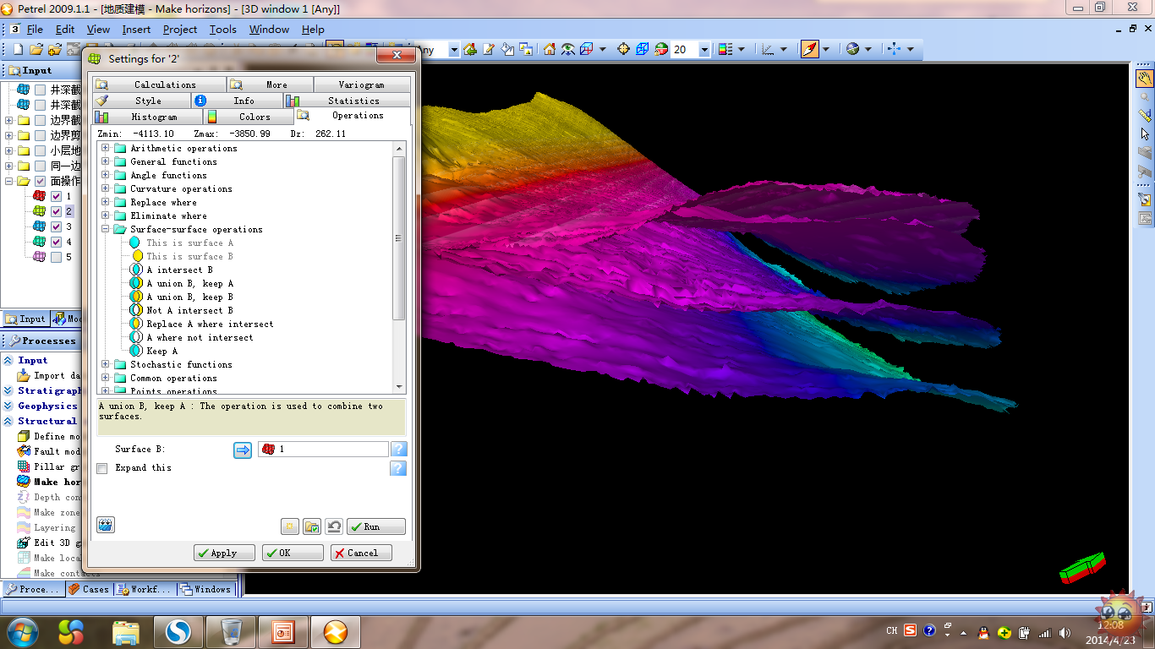Click the New project toolbar icon
This screenshot has height=649, width=1155.
click(18, 50)
